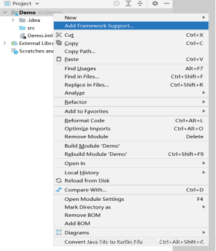Choose Replace in Files
Viewport: 216px width, 251px height.
tap(131, 85)
